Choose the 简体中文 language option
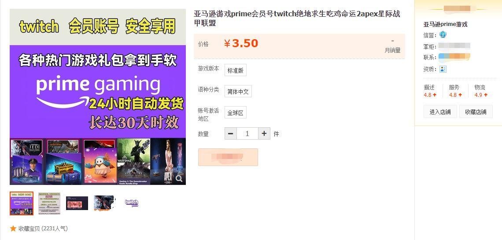The width and height of the screenshot is (502, 240). (x=238, y=92)
